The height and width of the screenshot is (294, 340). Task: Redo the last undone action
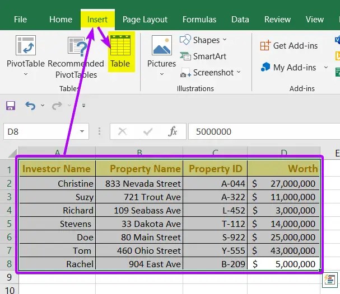(57, 106)
